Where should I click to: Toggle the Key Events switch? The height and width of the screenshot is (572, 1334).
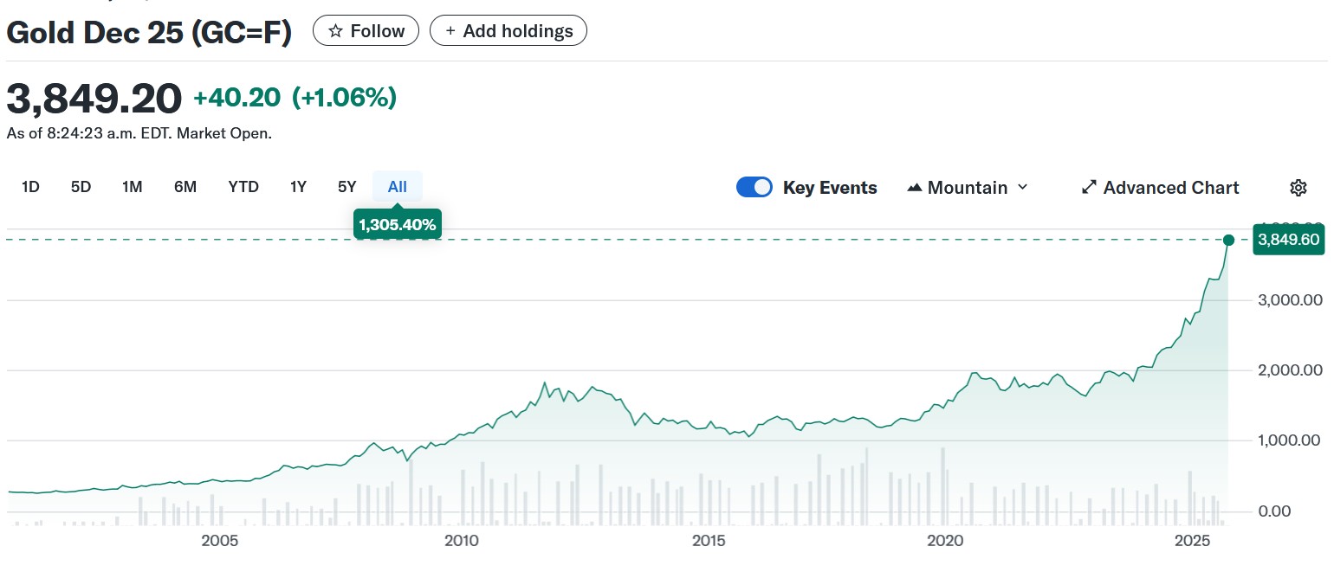pyautogui.click(x=754, y=188)
